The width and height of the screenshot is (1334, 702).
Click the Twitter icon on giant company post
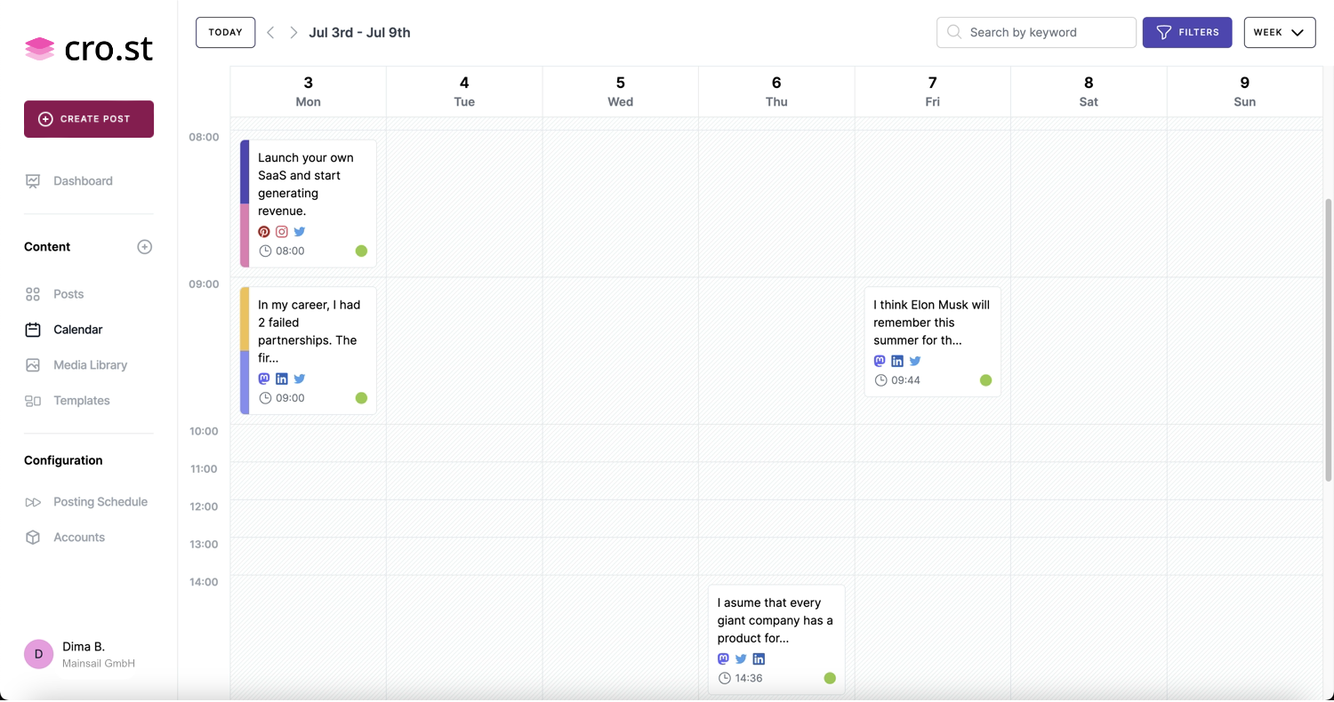pyautogui.click(x=741, y=659)
